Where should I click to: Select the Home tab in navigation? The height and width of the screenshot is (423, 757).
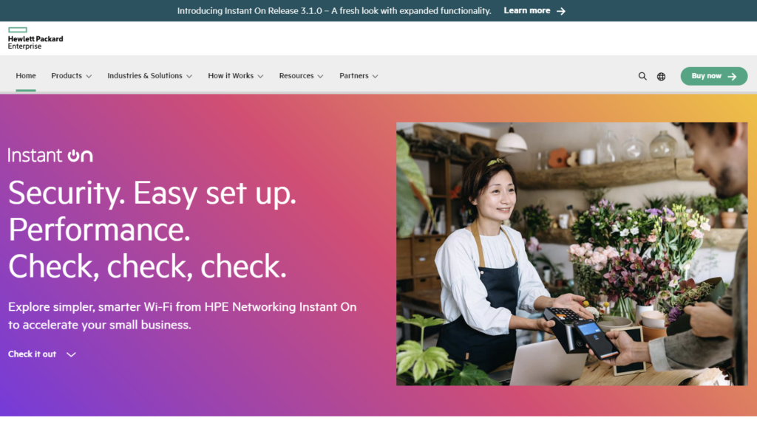[26, 75]
